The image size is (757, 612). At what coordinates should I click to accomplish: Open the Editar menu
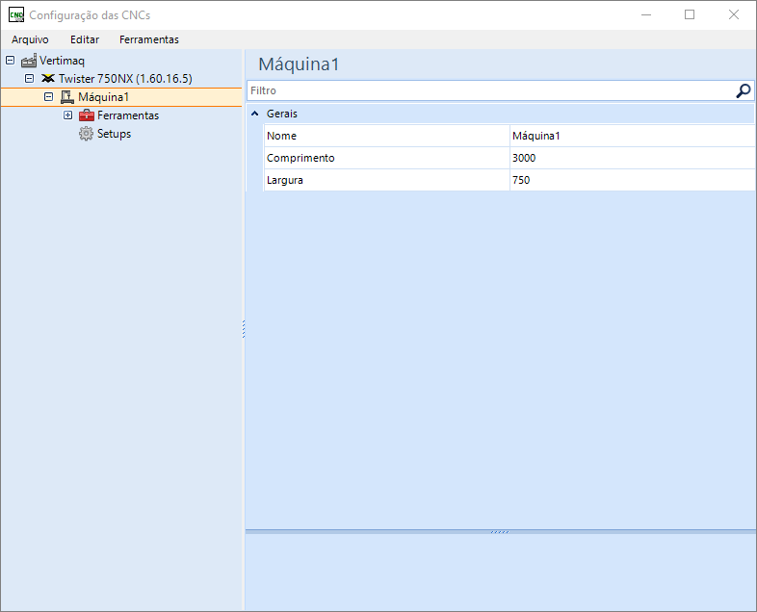point(85,39)
